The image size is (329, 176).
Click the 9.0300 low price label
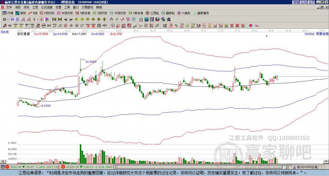[x=46, y=106]
